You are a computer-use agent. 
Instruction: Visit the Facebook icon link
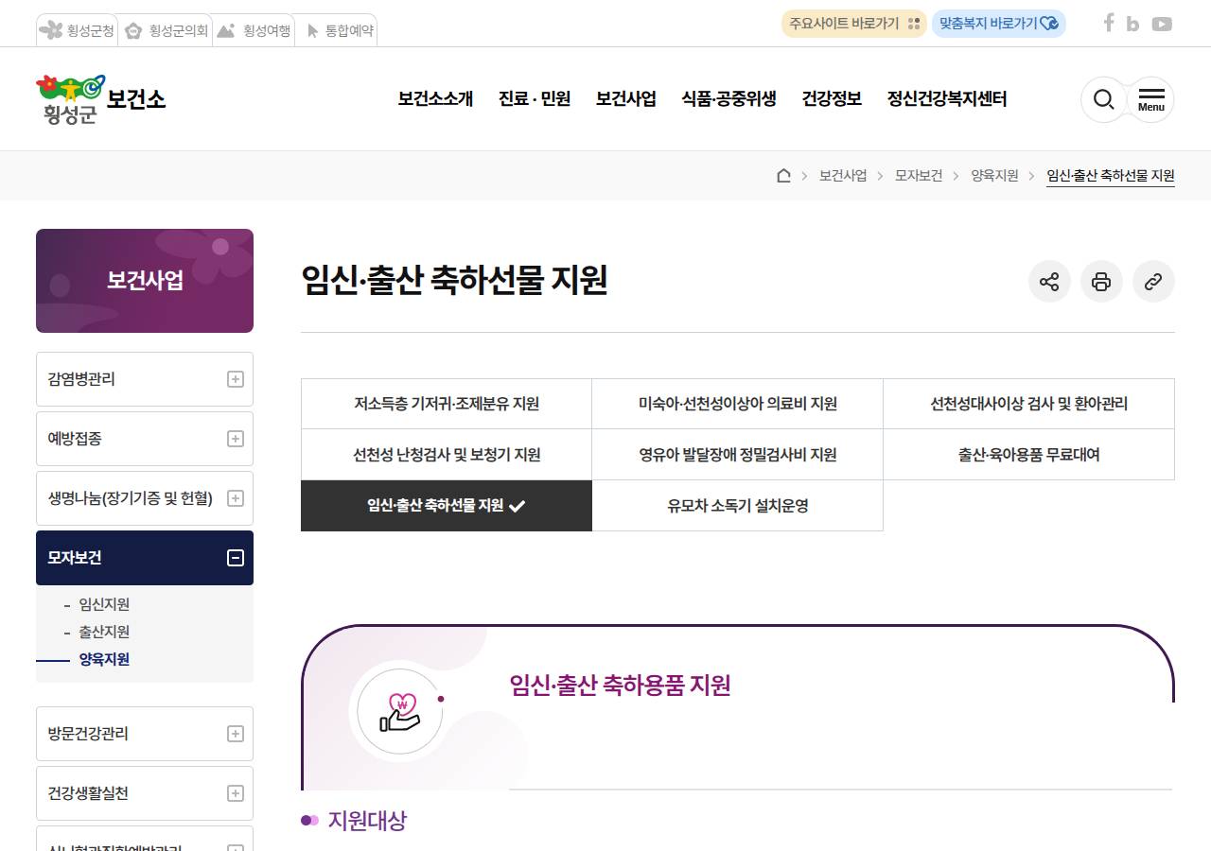click(x=1109, y=24)
